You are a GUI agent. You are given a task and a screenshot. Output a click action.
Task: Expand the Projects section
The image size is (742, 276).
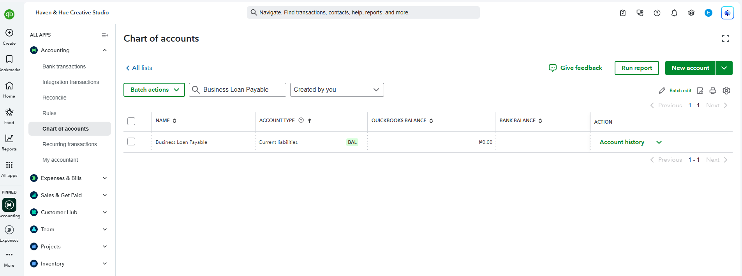tap(105, 246)
